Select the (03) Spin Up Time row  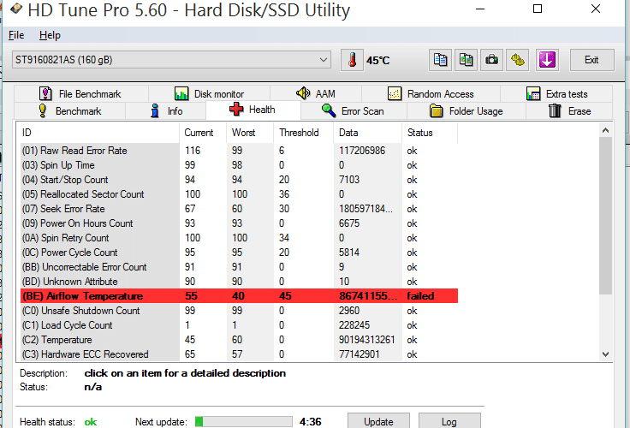239,165
